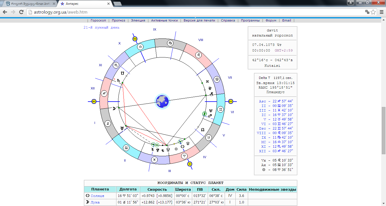The height and width of the screenshot is (206, 386).
Task: Click the "Скорость" column header
Action: (x=157, y=189)
